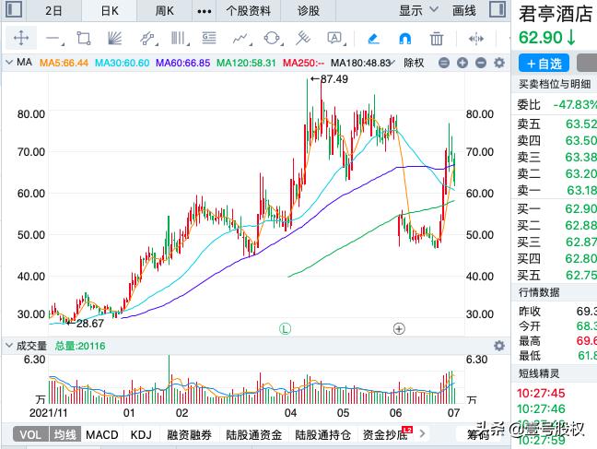Click the 买卖档位与明细 header
This screenshot has width=597, height=449.
555,84
